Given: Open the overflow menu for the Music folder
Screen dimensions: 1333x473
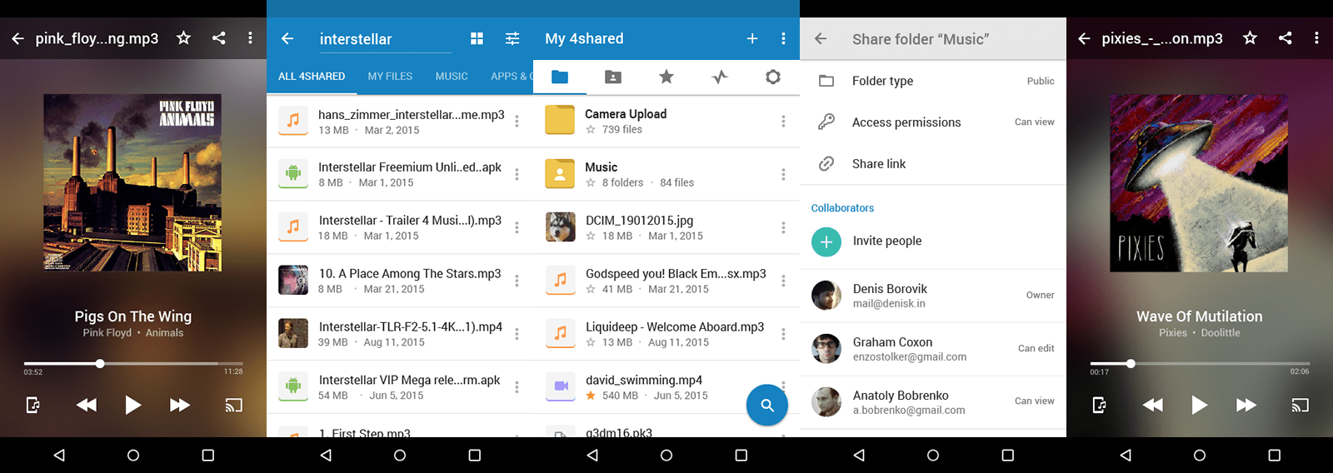Looking at the screenshot, I should click(783, 174).
